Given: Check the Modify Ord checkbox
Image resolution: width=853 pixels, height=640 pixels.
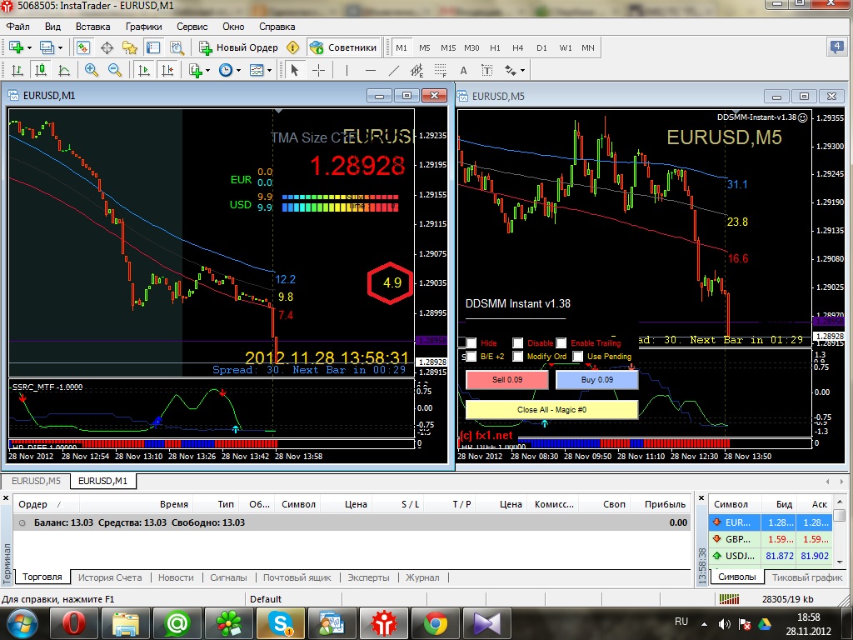Looking at the screenshot, I should 518,357.
